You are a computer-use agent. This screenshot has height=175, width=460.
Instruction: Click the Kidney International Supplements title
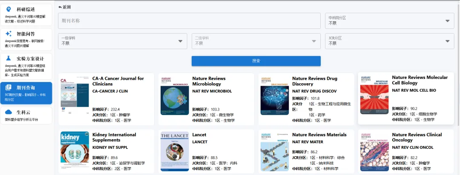pos(114,137)
